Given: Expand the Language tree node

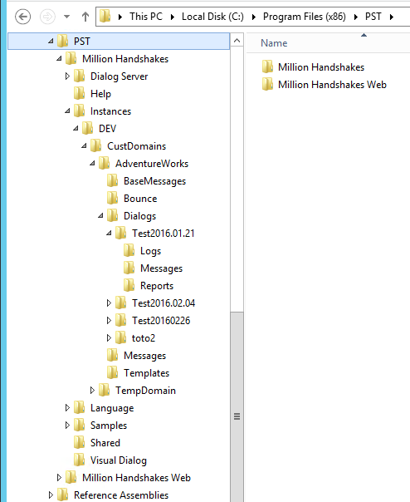Looking at the screenshot, I should click(67, 407).
